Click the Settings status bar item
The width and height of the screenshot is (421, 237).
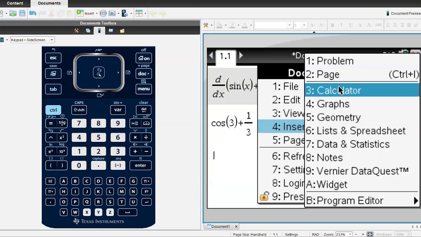click(291, 234)
